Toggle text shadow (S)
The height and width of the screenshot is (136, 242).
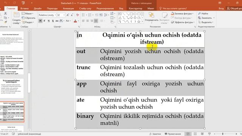(53, 21)
